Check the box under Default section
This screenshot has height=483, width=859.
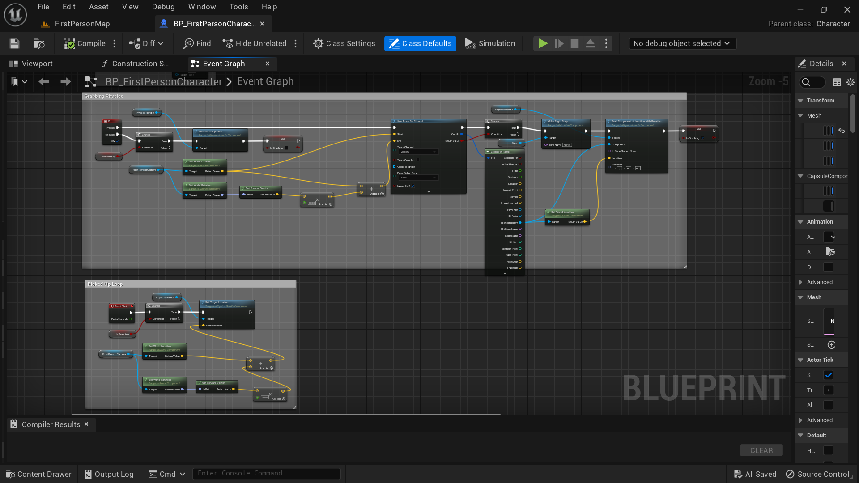(829, 451)
